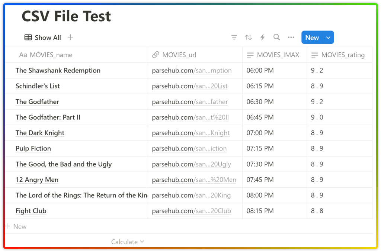The height and width of the screenshot is (252, 381).
Task: Follow the parsehub.com/san...iction URL
Action: click(x=189, y=148)
